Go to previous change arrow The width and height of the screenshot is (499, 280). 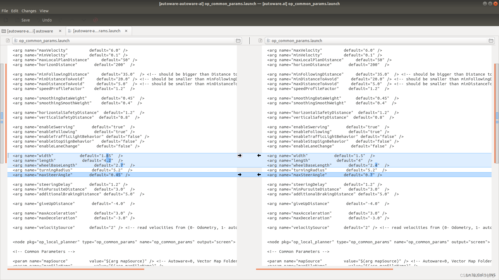pos(72,20)
